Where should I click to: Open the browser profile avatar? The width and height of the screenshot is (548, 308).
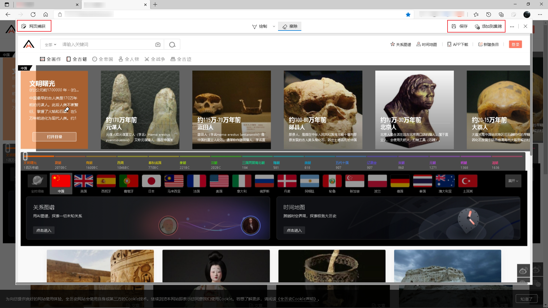tap(527, 15)
